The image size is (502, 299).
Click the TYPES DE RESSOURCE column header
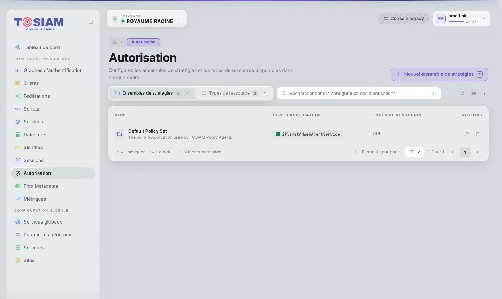click(398, 115)
